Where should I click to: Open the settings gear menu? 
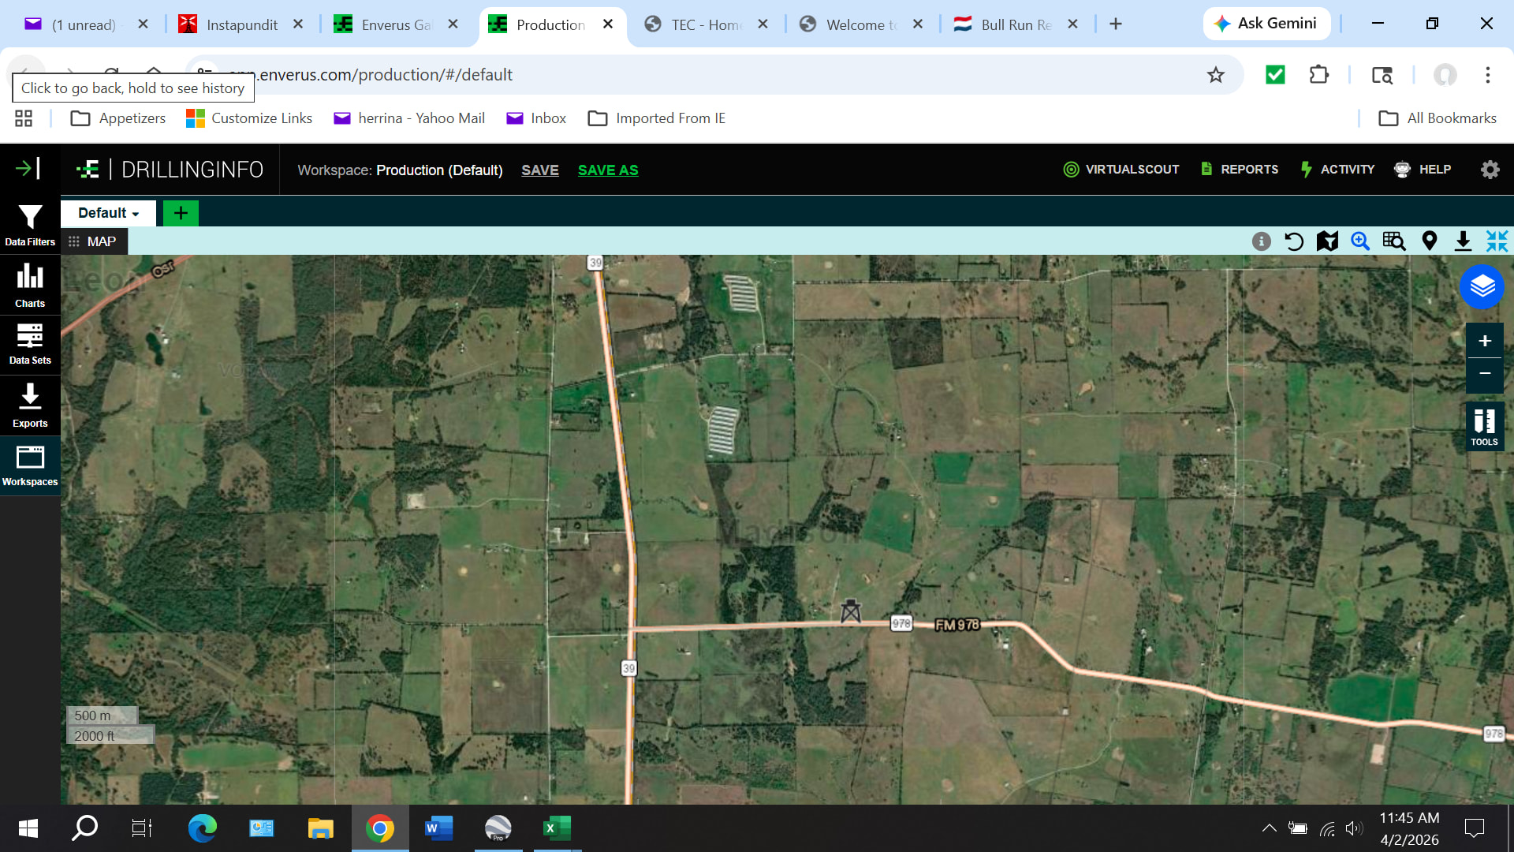point(1490,170)
